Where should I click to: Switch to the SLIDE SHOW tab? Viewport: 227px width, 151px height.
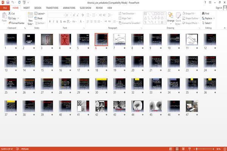(86, 8)
